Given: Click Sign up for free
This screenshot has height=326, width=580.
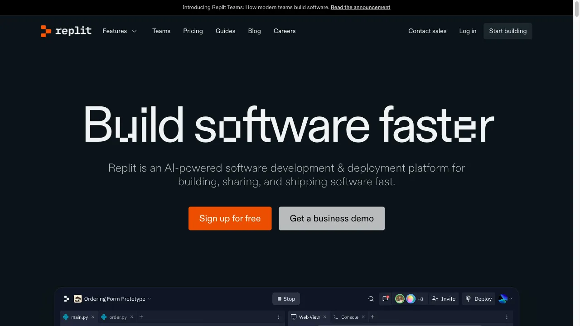Looking at the screenshot, I should coord(230,218).
